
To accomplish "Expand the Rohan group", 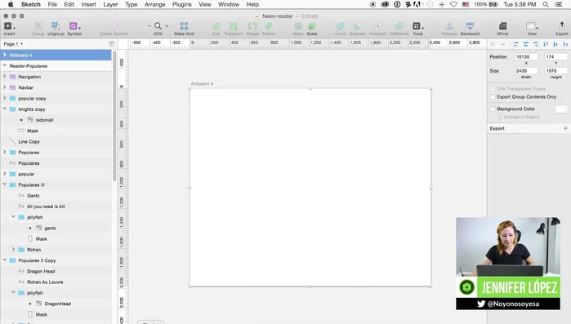I will click(x=13, y=250).
